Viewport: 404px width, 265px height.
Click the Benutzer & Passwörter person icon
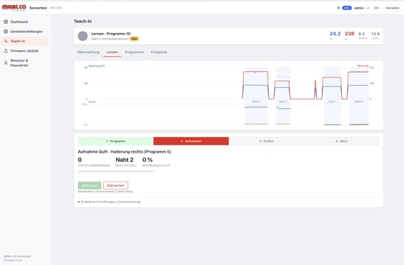(6, 63)
